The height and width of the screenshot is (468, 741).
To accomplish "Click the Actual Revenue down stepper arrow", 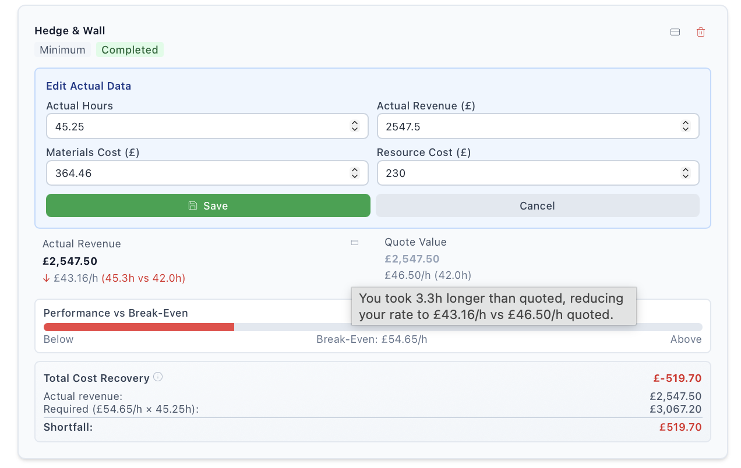I will (x=686, y=129).
